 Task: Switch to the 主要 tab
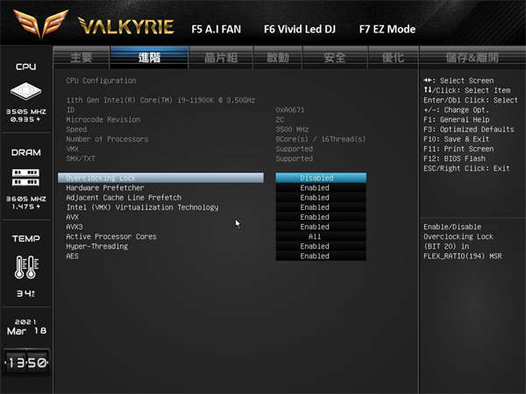pos(82,58)
